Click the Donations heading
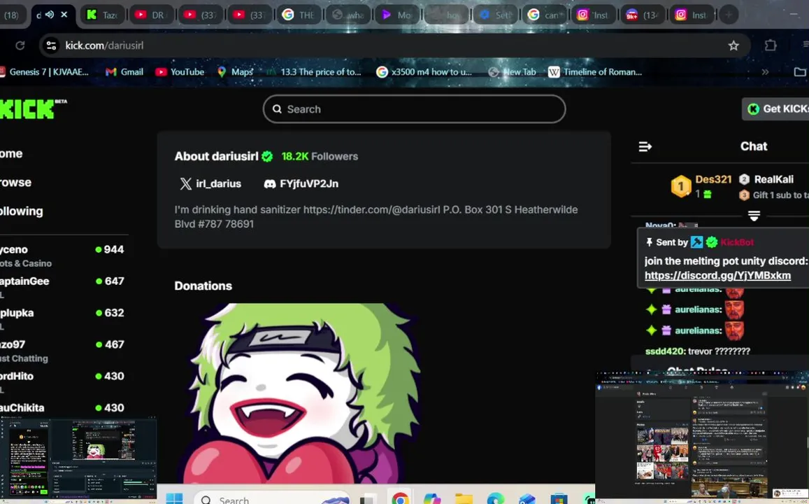The width and height of the screenshot is (809, 504). point(203,286)
